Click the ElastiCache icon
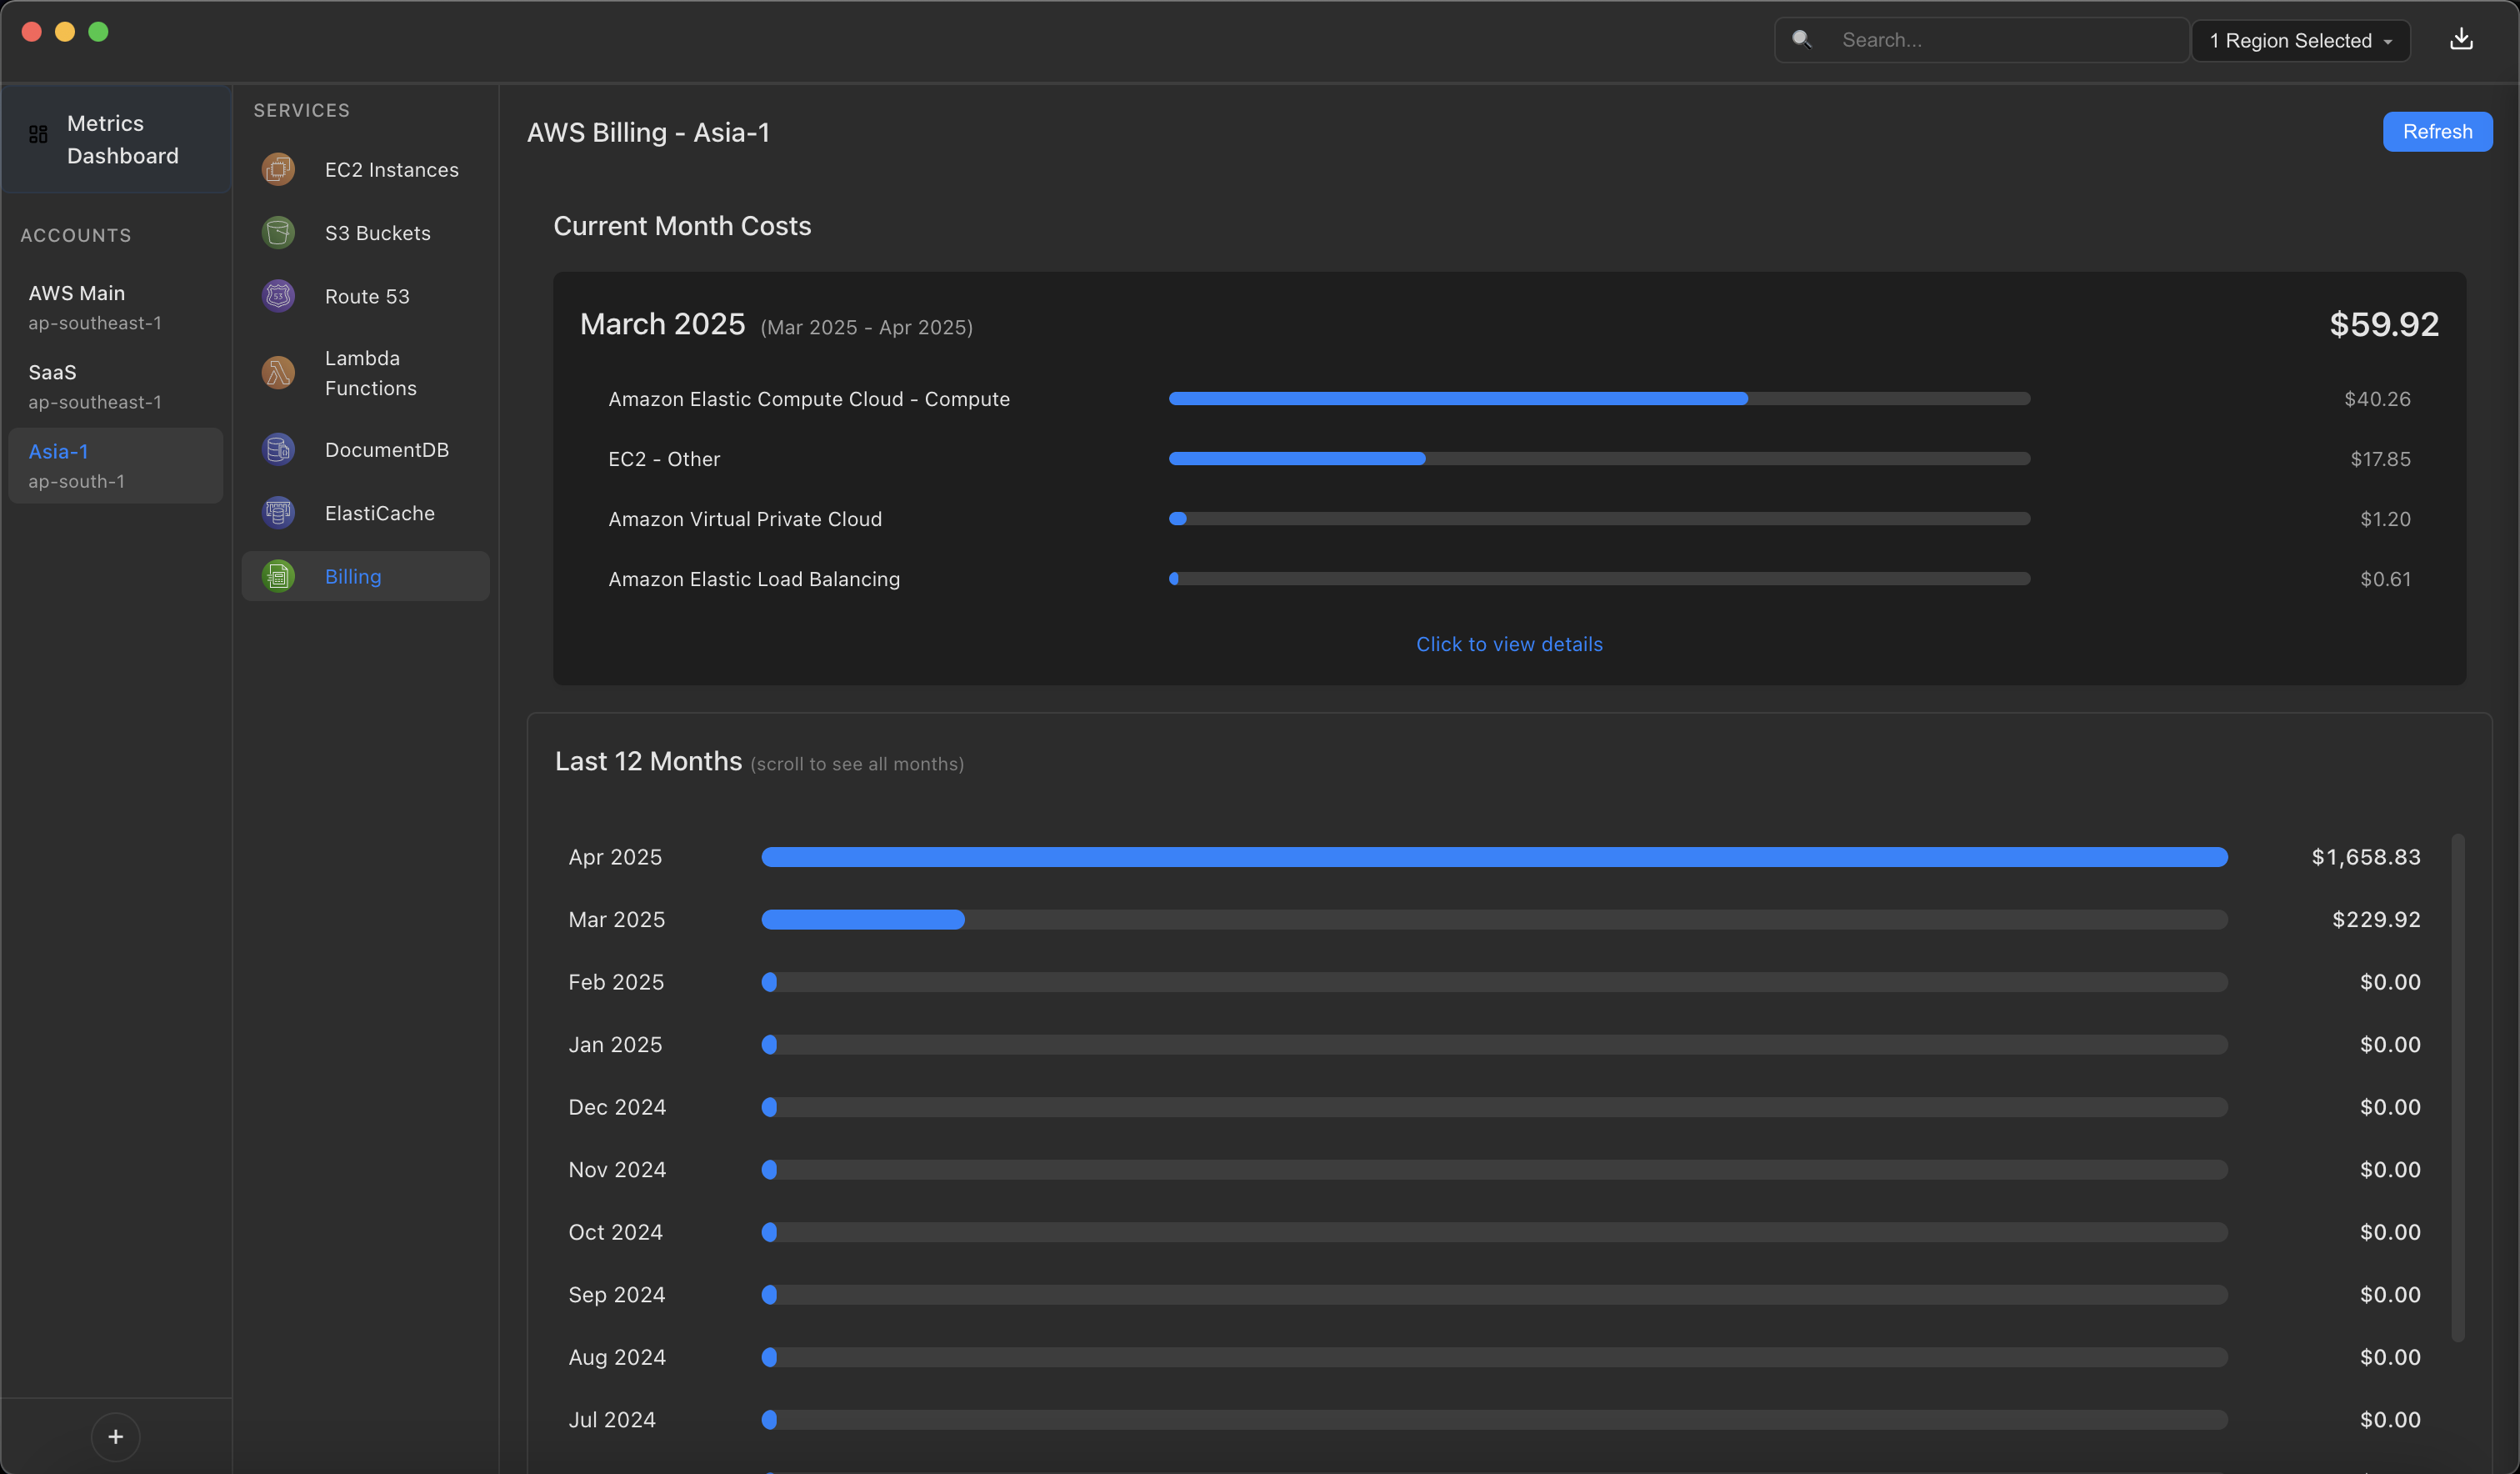 [278, 513]
